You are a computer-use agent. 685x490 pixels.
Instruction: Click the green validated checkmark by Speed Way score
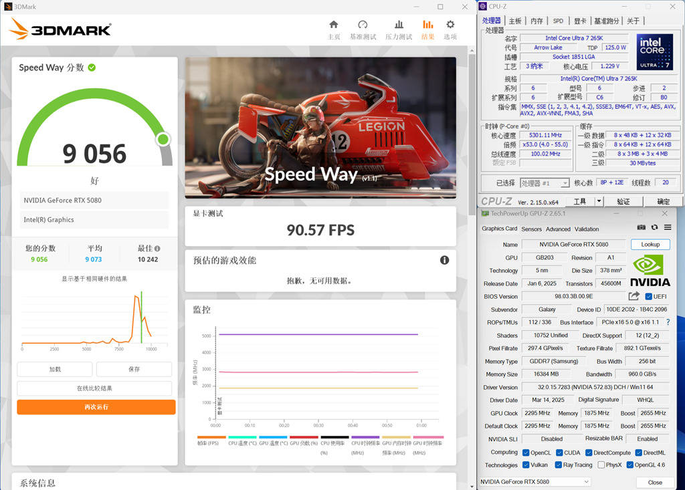(x=92, y=68)
